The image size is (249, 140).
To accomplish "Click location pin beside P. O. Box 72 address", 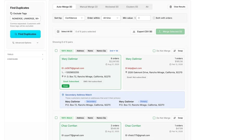I will click(x=63, y=77).
